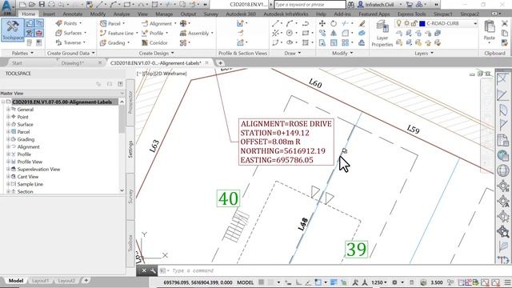Click the Autodesk Exchange cart icon
Viewport: 512px width, 288px height.
(x=409, y=5)
